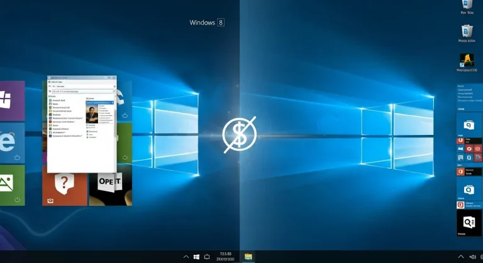Click the network icon in the system tray
This screenshot has width=483, height=263.
click(x=472, y=257)
